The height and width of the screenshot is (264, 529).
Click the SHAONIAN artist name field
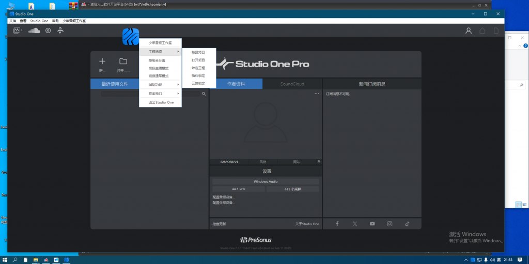point(229,162)
